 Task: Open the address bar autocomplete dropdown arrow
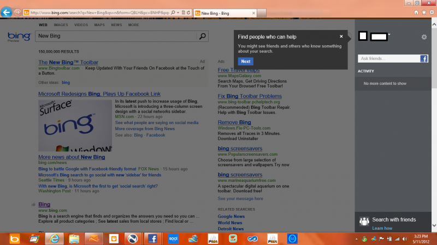[x=178, y=13]
